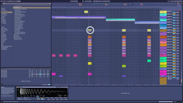Viewport: 183px width, 103px height.
Task: Open the 2024 Radio Project folder
Action: (x=7, y=46)
